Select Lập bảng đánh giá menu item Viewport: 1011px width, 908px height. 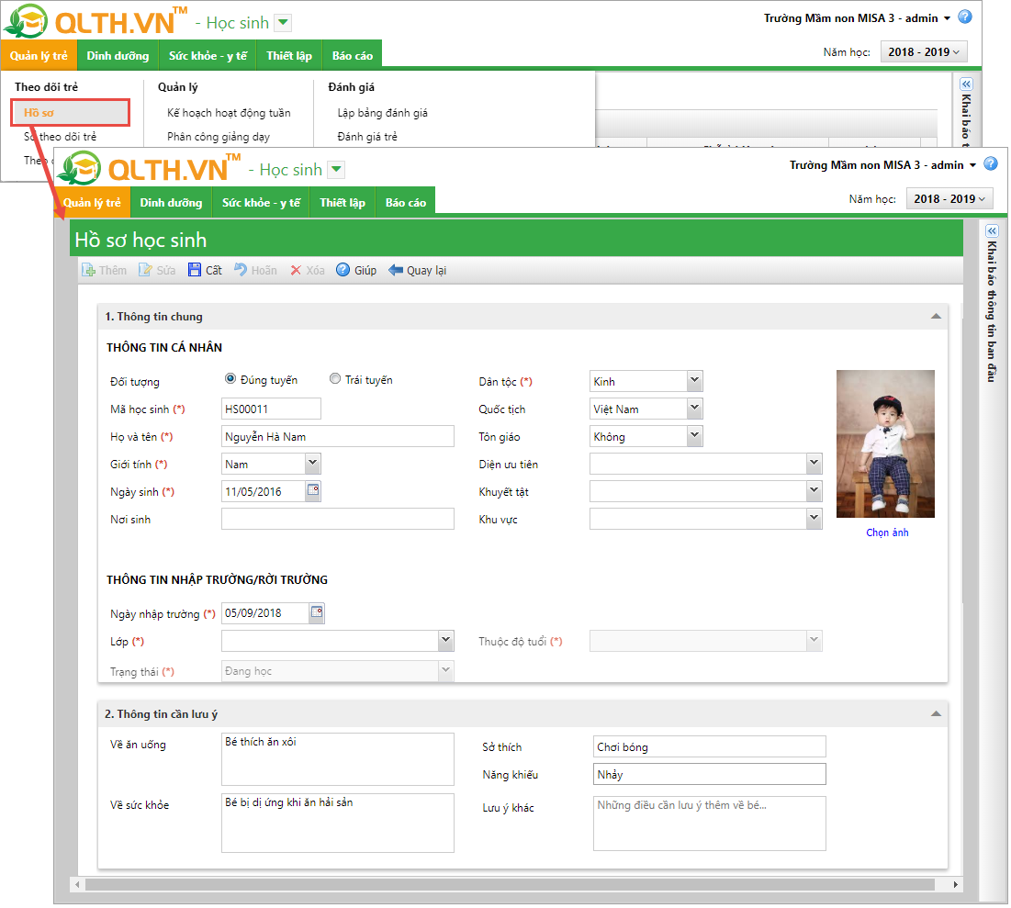coord(382,113)
